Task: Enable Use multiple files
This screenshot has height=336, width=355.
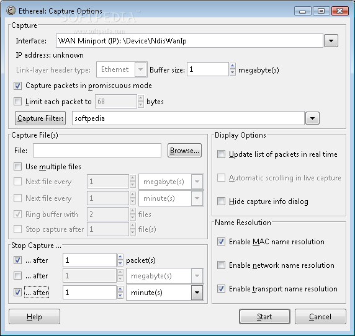Action: 17,167
